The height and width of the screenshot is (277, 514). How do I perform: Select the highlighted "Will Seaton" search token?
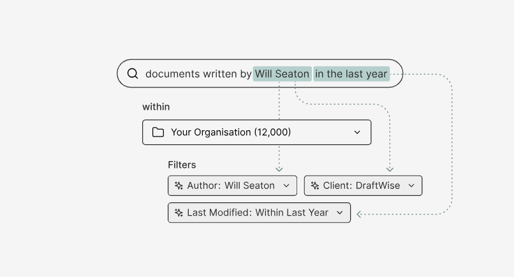(282, 74)
